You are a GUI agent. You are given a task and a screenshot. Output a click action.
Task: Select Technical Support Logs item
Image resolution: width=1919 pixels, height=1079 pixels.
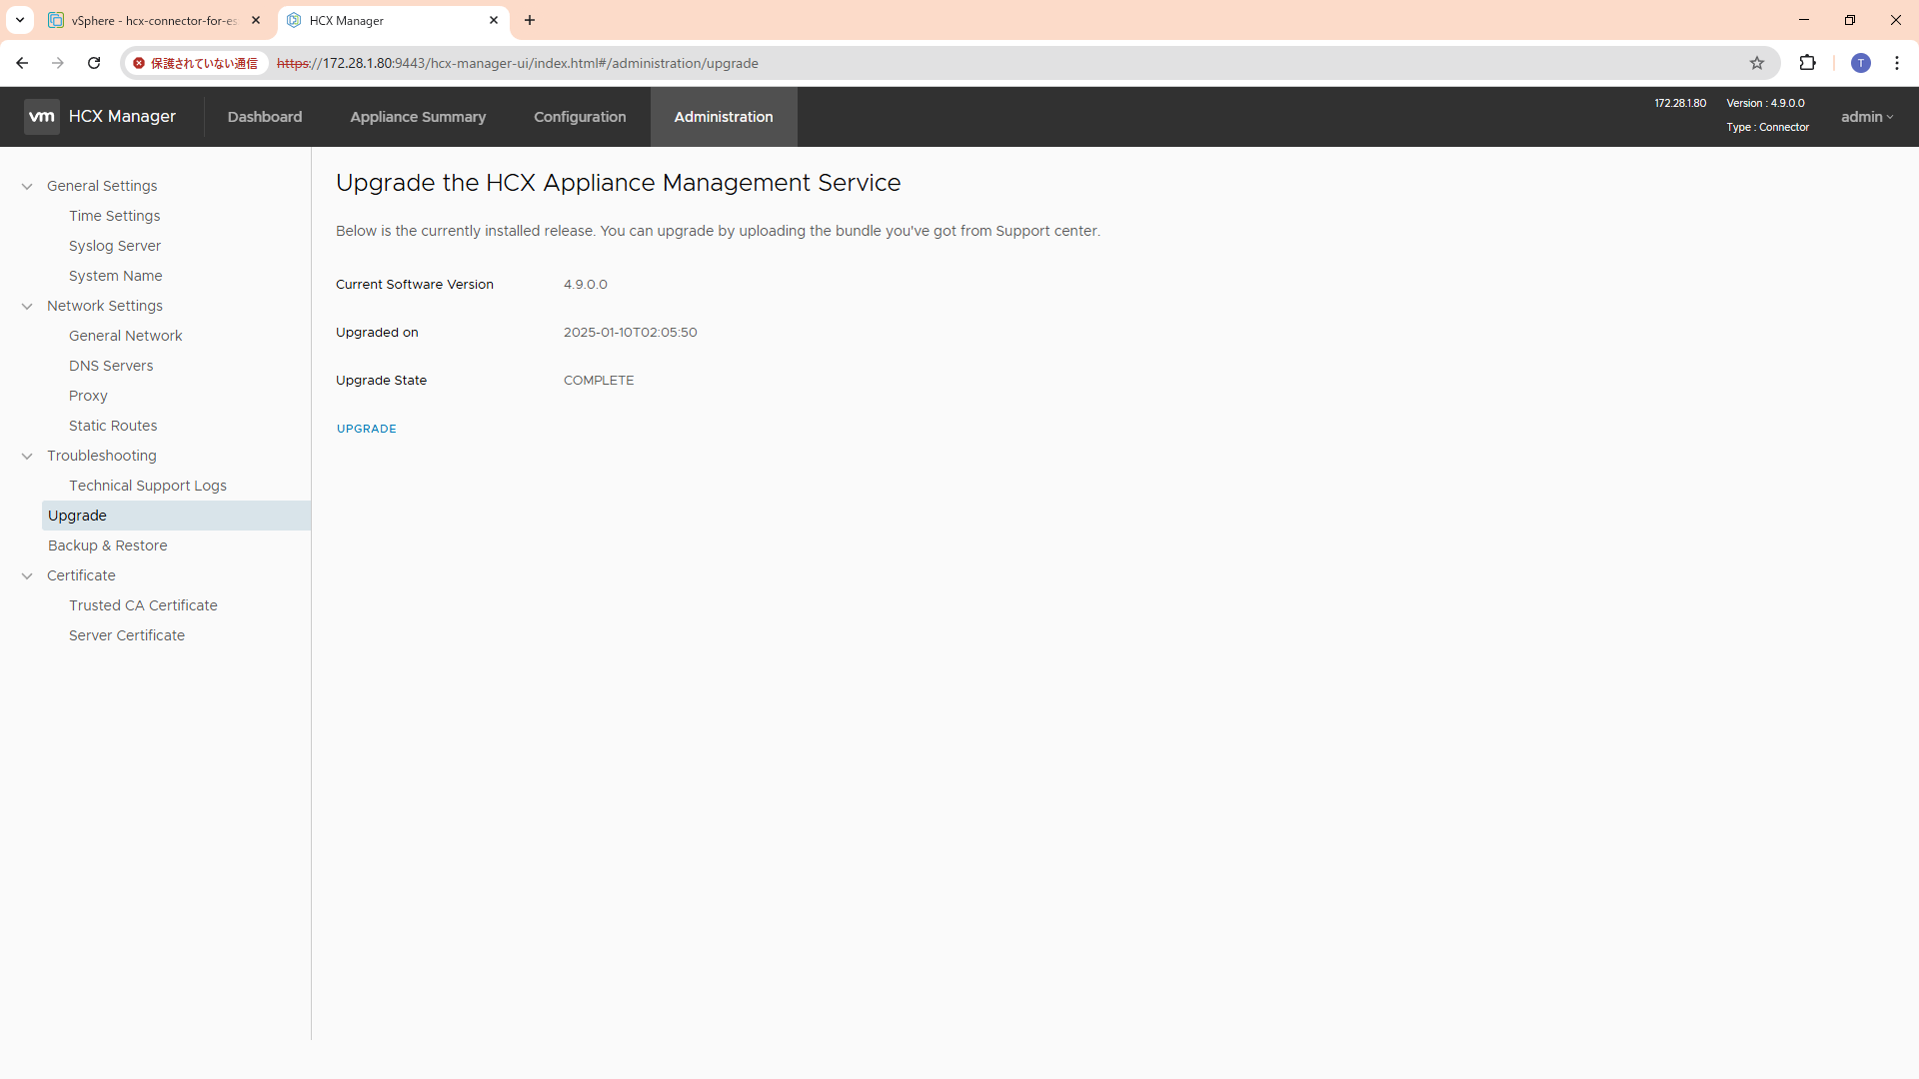point(148,486)
